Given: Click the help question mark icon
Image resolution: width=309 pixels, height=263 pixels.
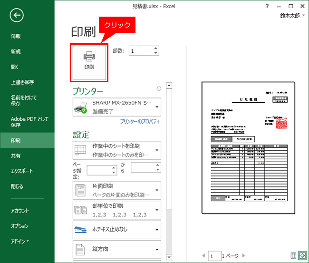Looking at the screenshot, I should [267, 6].
